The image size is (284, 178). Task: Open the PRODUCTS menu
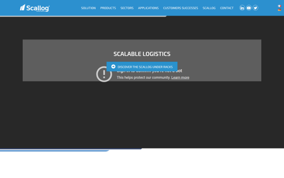click(x=108, y=8)
